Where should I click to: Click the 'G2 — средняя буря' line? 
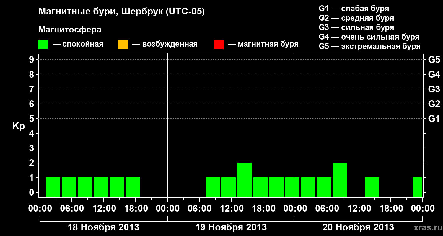point(356,18)
